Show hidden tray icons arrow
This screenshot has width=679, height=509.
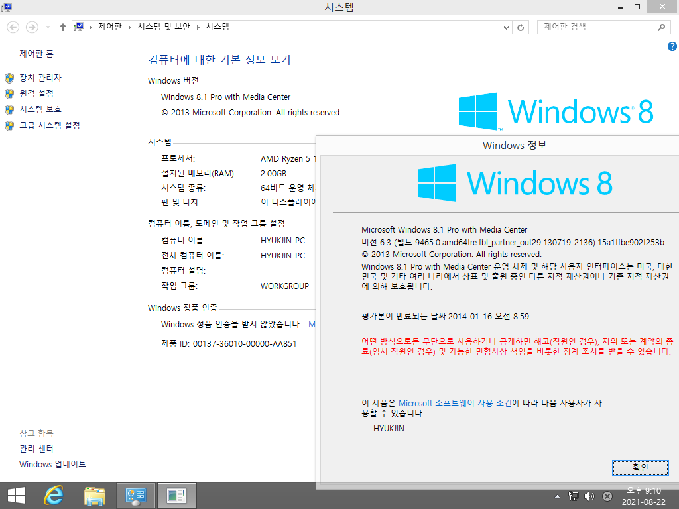pos(557,496)
